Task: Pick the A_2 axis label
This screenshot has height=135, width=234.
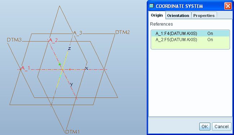Action: click(53, 40)
